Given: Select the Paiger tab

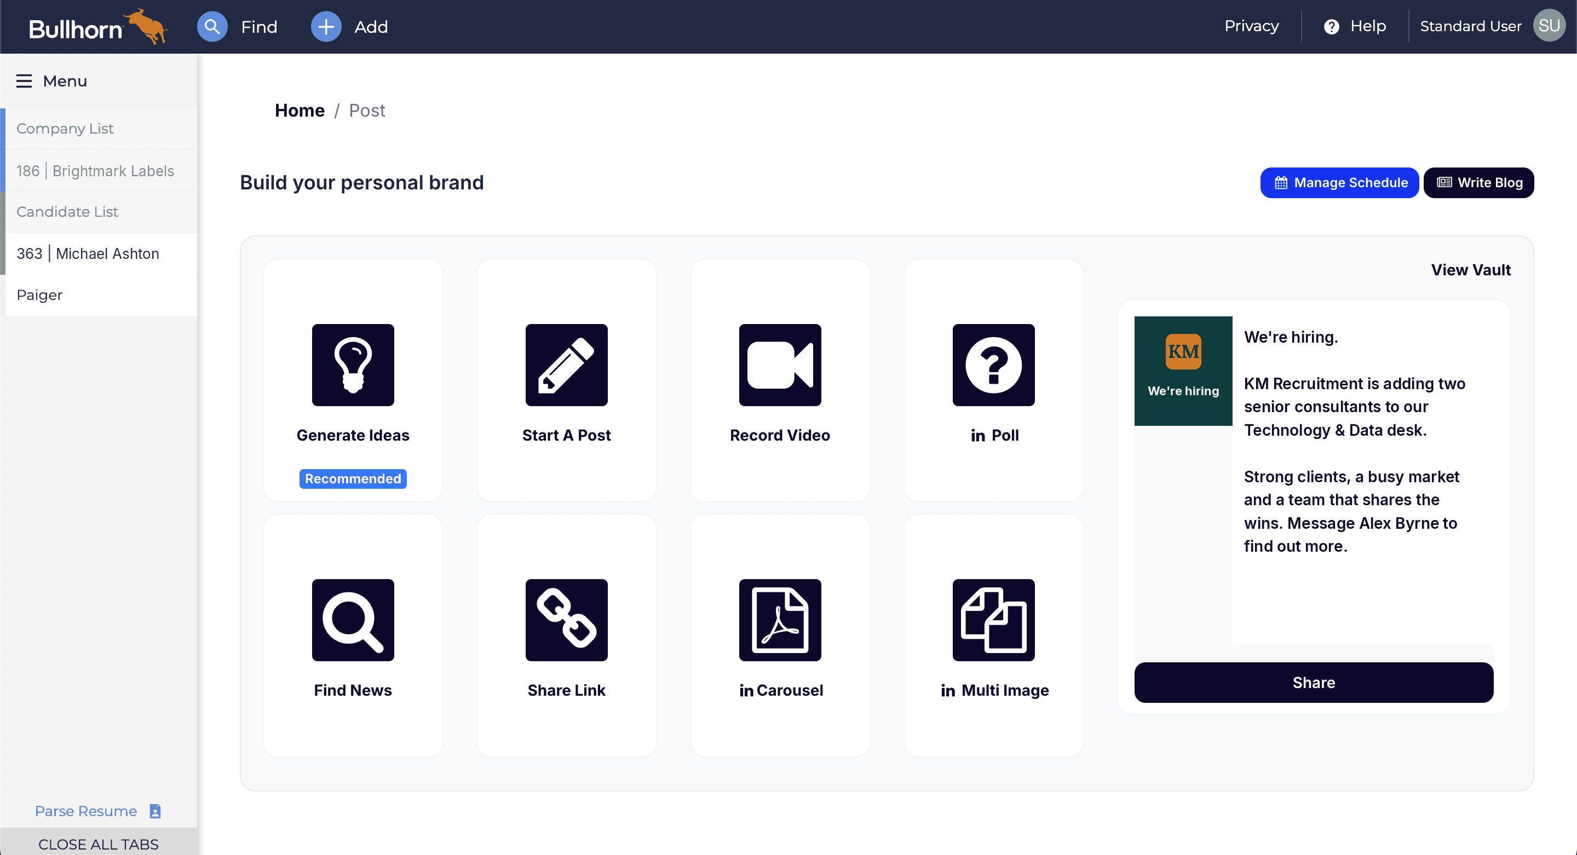Looking at the screenshot, I should point(101,295).
